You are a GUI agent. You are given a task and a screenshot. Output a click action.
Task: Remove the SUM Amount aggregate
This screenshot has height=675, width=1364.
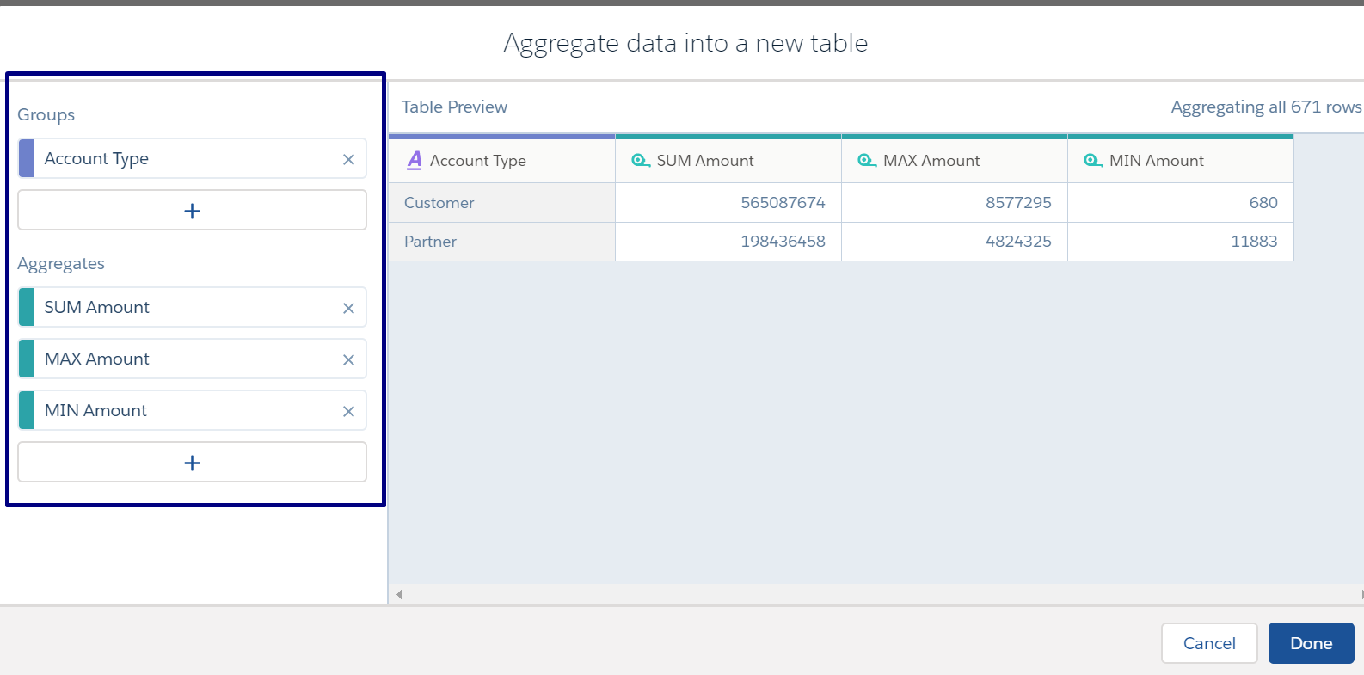pyautogui.click(x=348, y=308)
